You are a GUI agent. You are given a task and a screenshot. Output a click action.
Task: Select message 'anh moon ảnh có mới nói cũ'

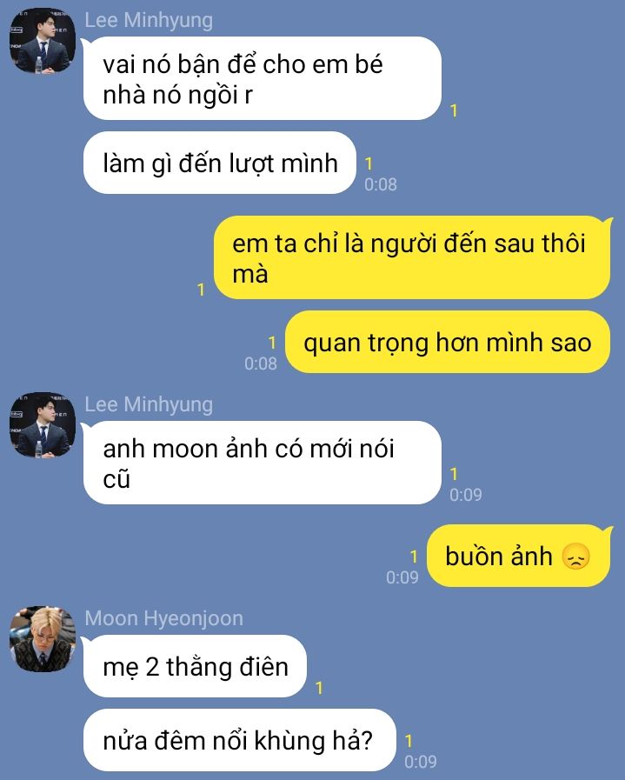coord(262,463)
